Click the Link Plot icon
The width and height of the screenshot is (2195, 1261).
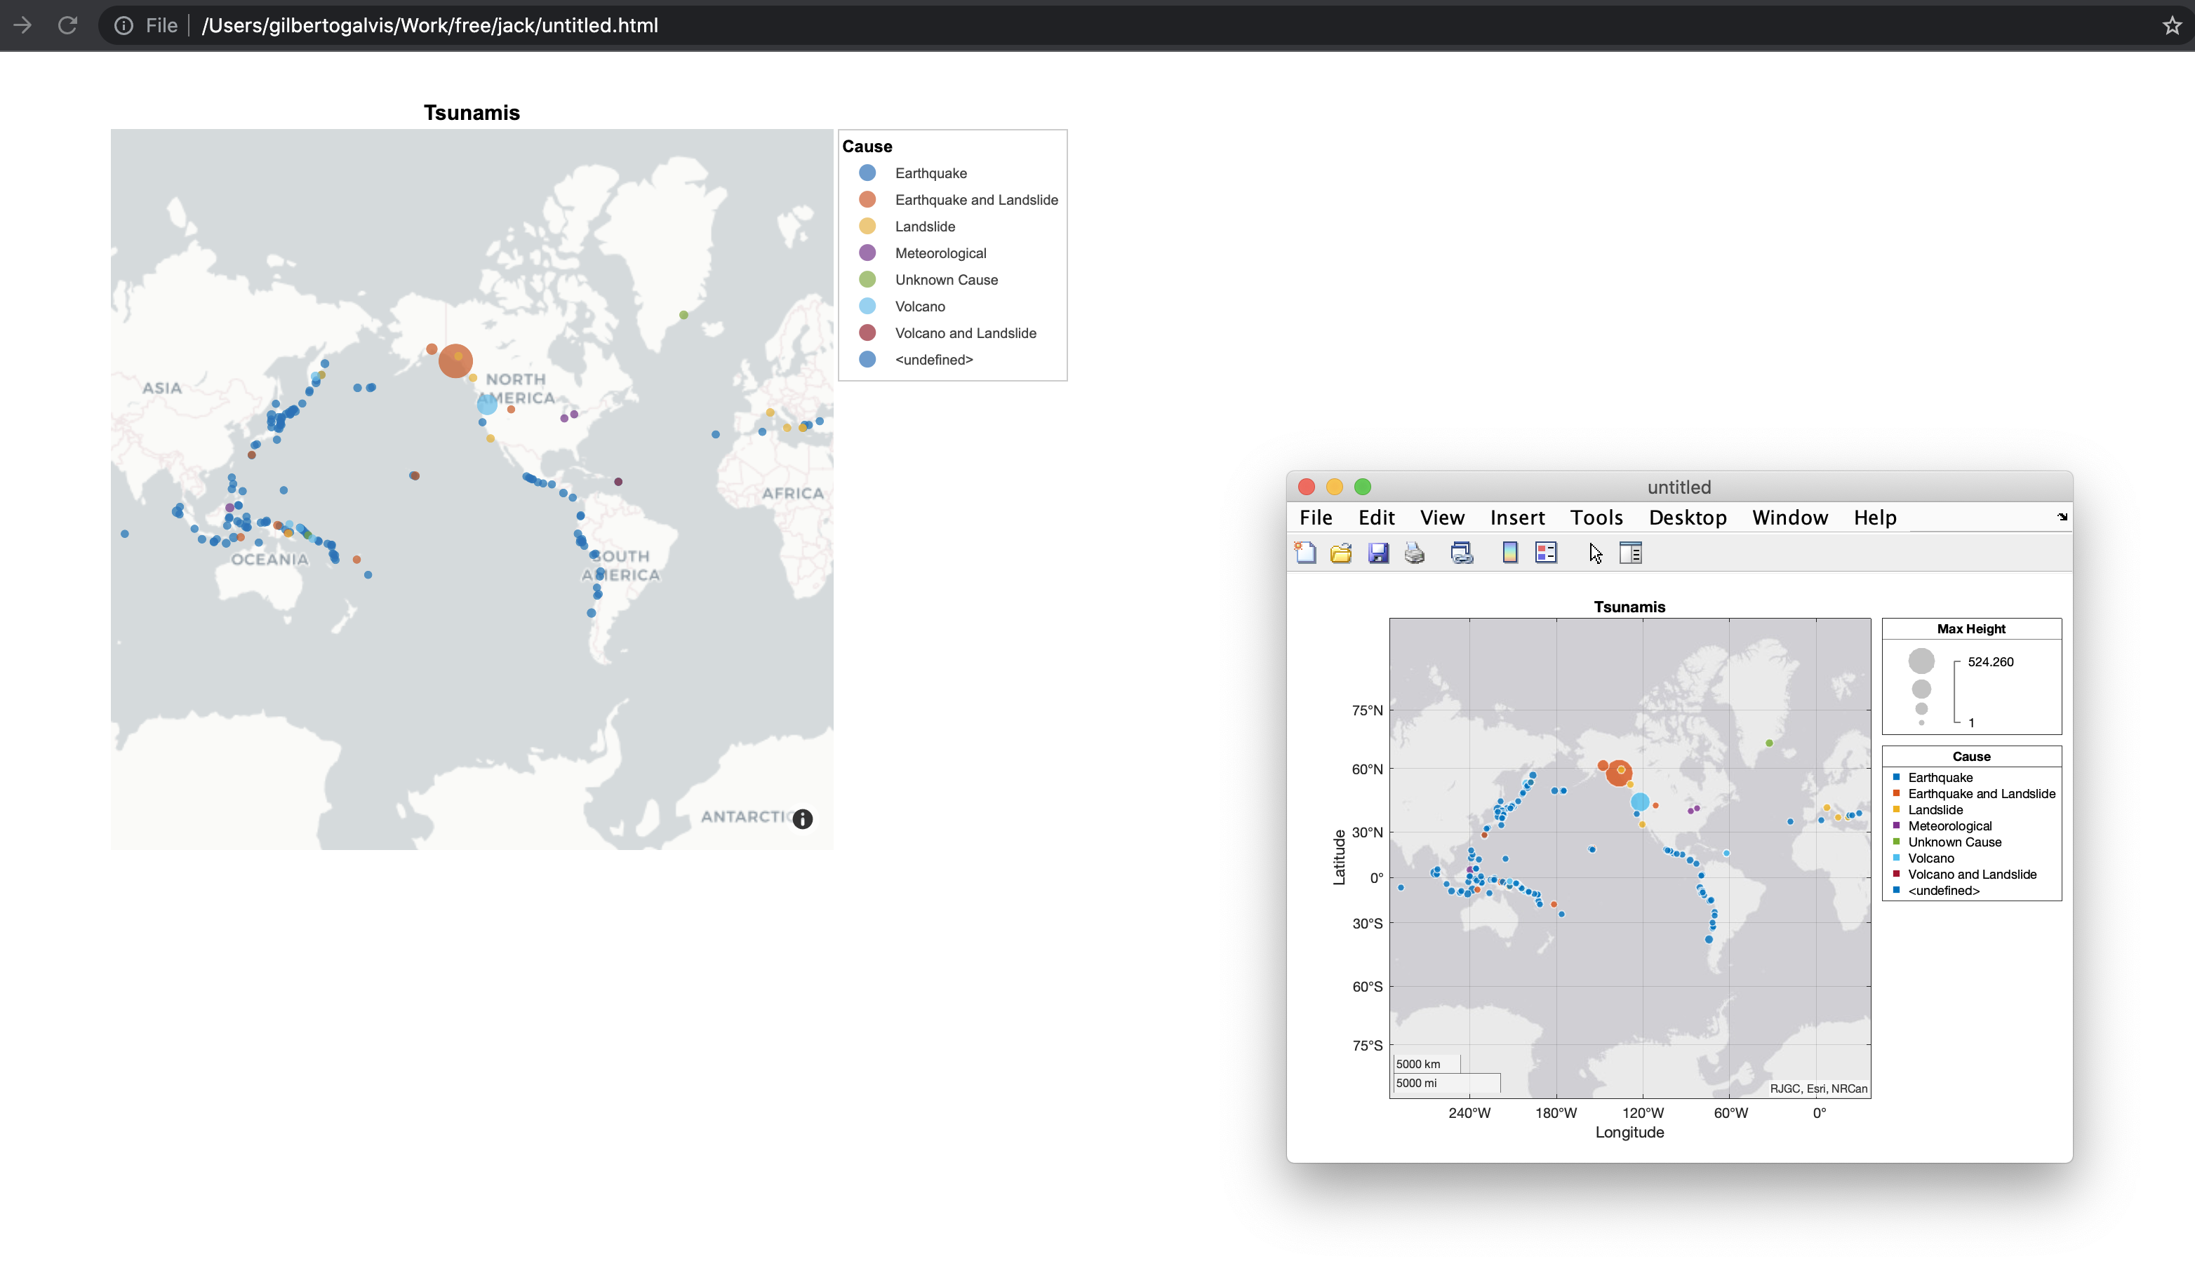click(x=1462, y=553)
